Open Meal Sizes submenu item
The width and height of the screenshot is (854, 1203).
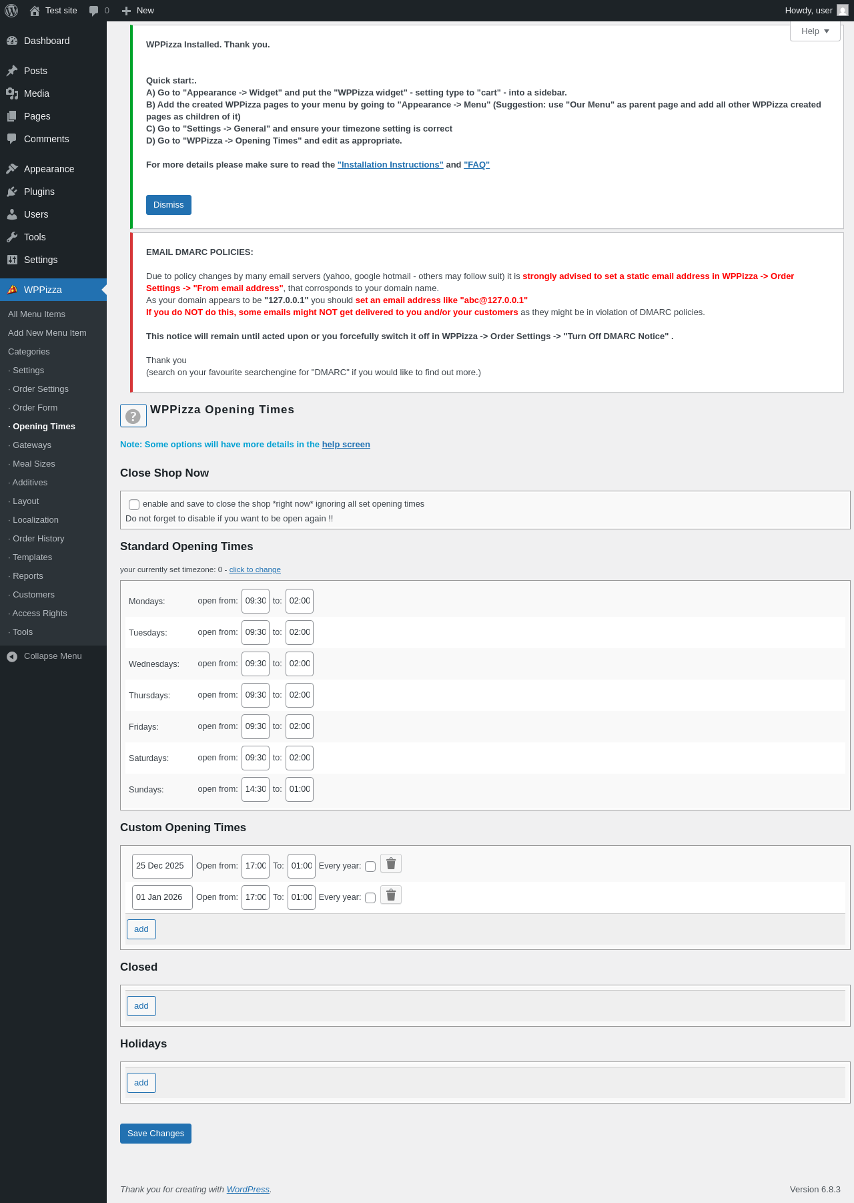pyautogui.click(x=32, y=464)
